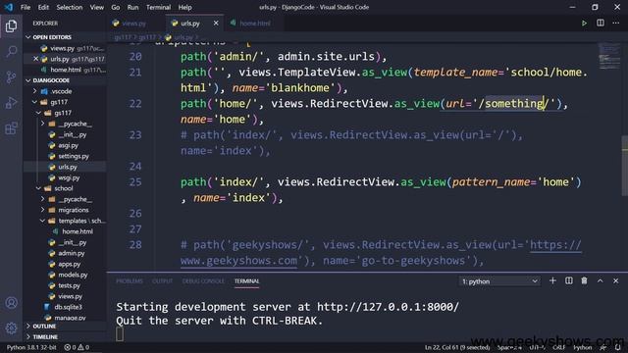Screen dimensions: 628x353
Task: Open the Selection menu
Action: pyautogui.click(x=70, y=7)
